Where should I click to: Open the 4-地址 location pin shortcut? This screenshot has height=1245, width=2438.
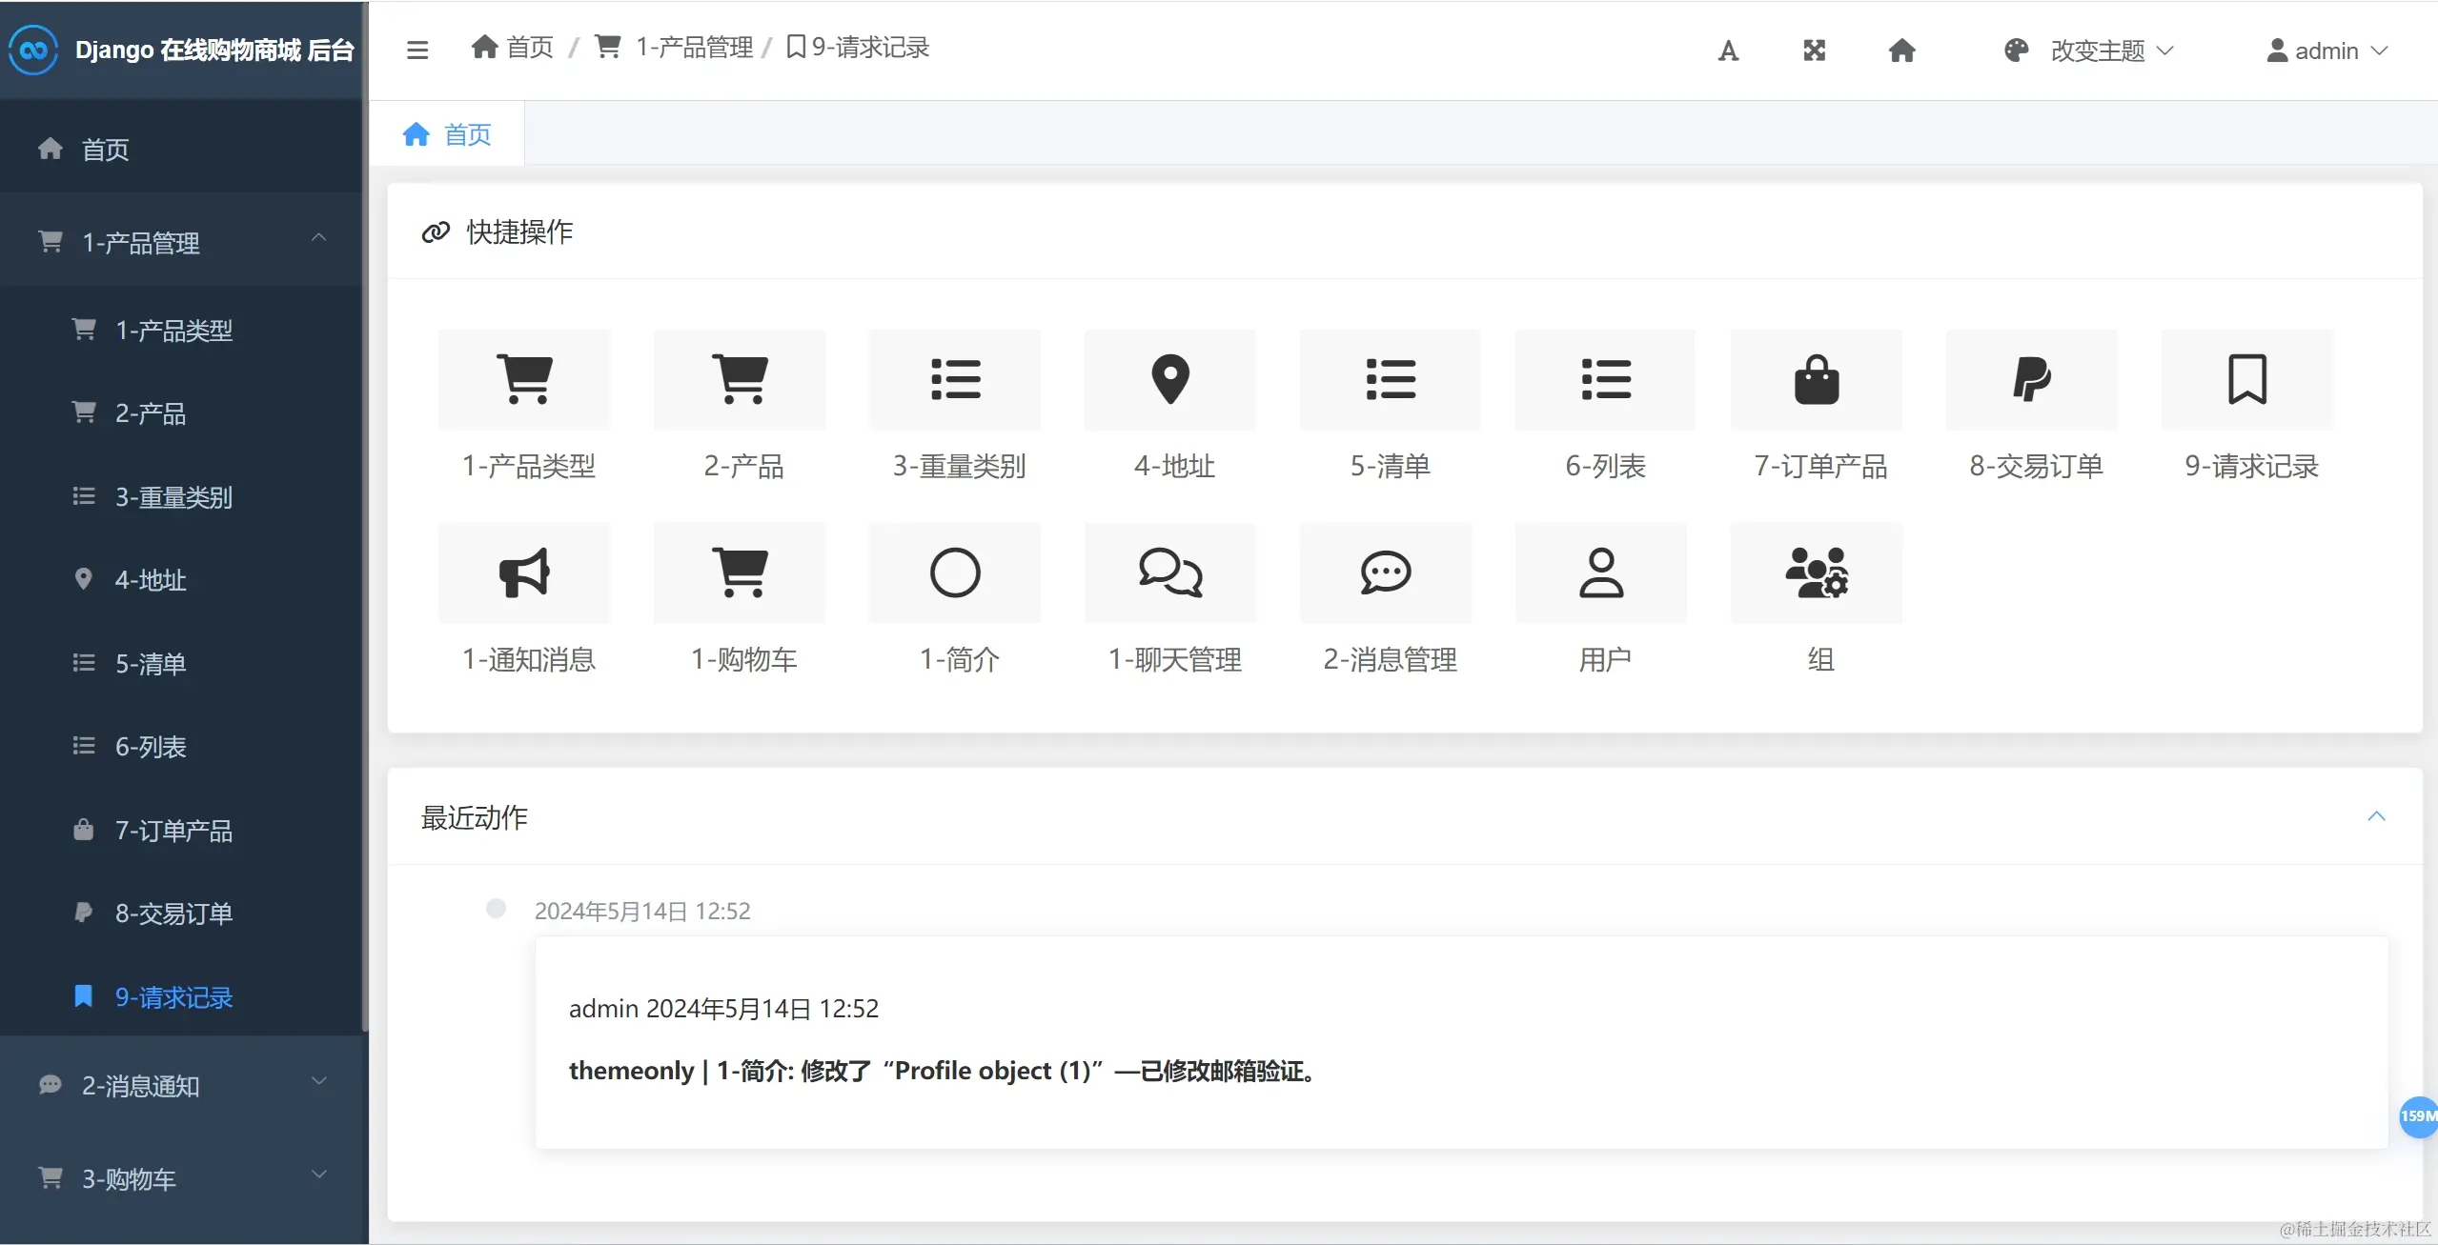click(x=1170, y=380)
